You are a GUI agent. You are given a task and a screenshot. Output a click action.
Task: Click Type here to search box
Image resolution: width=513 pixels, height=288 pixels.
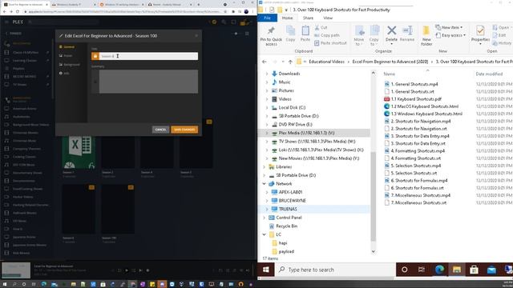click(x=335, y=270)
